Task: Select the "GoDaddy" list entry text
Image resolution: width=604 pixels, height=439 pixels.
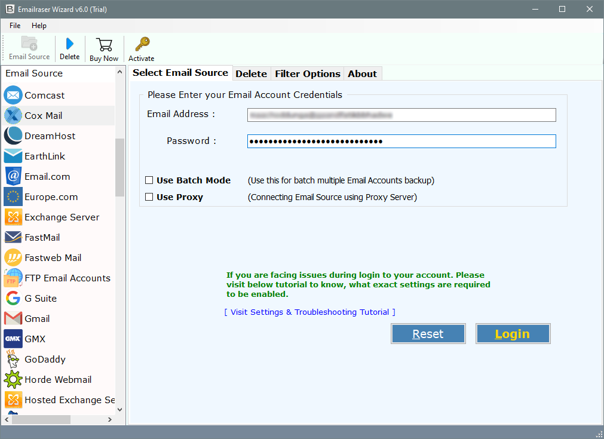Action: tap(45, 359)
